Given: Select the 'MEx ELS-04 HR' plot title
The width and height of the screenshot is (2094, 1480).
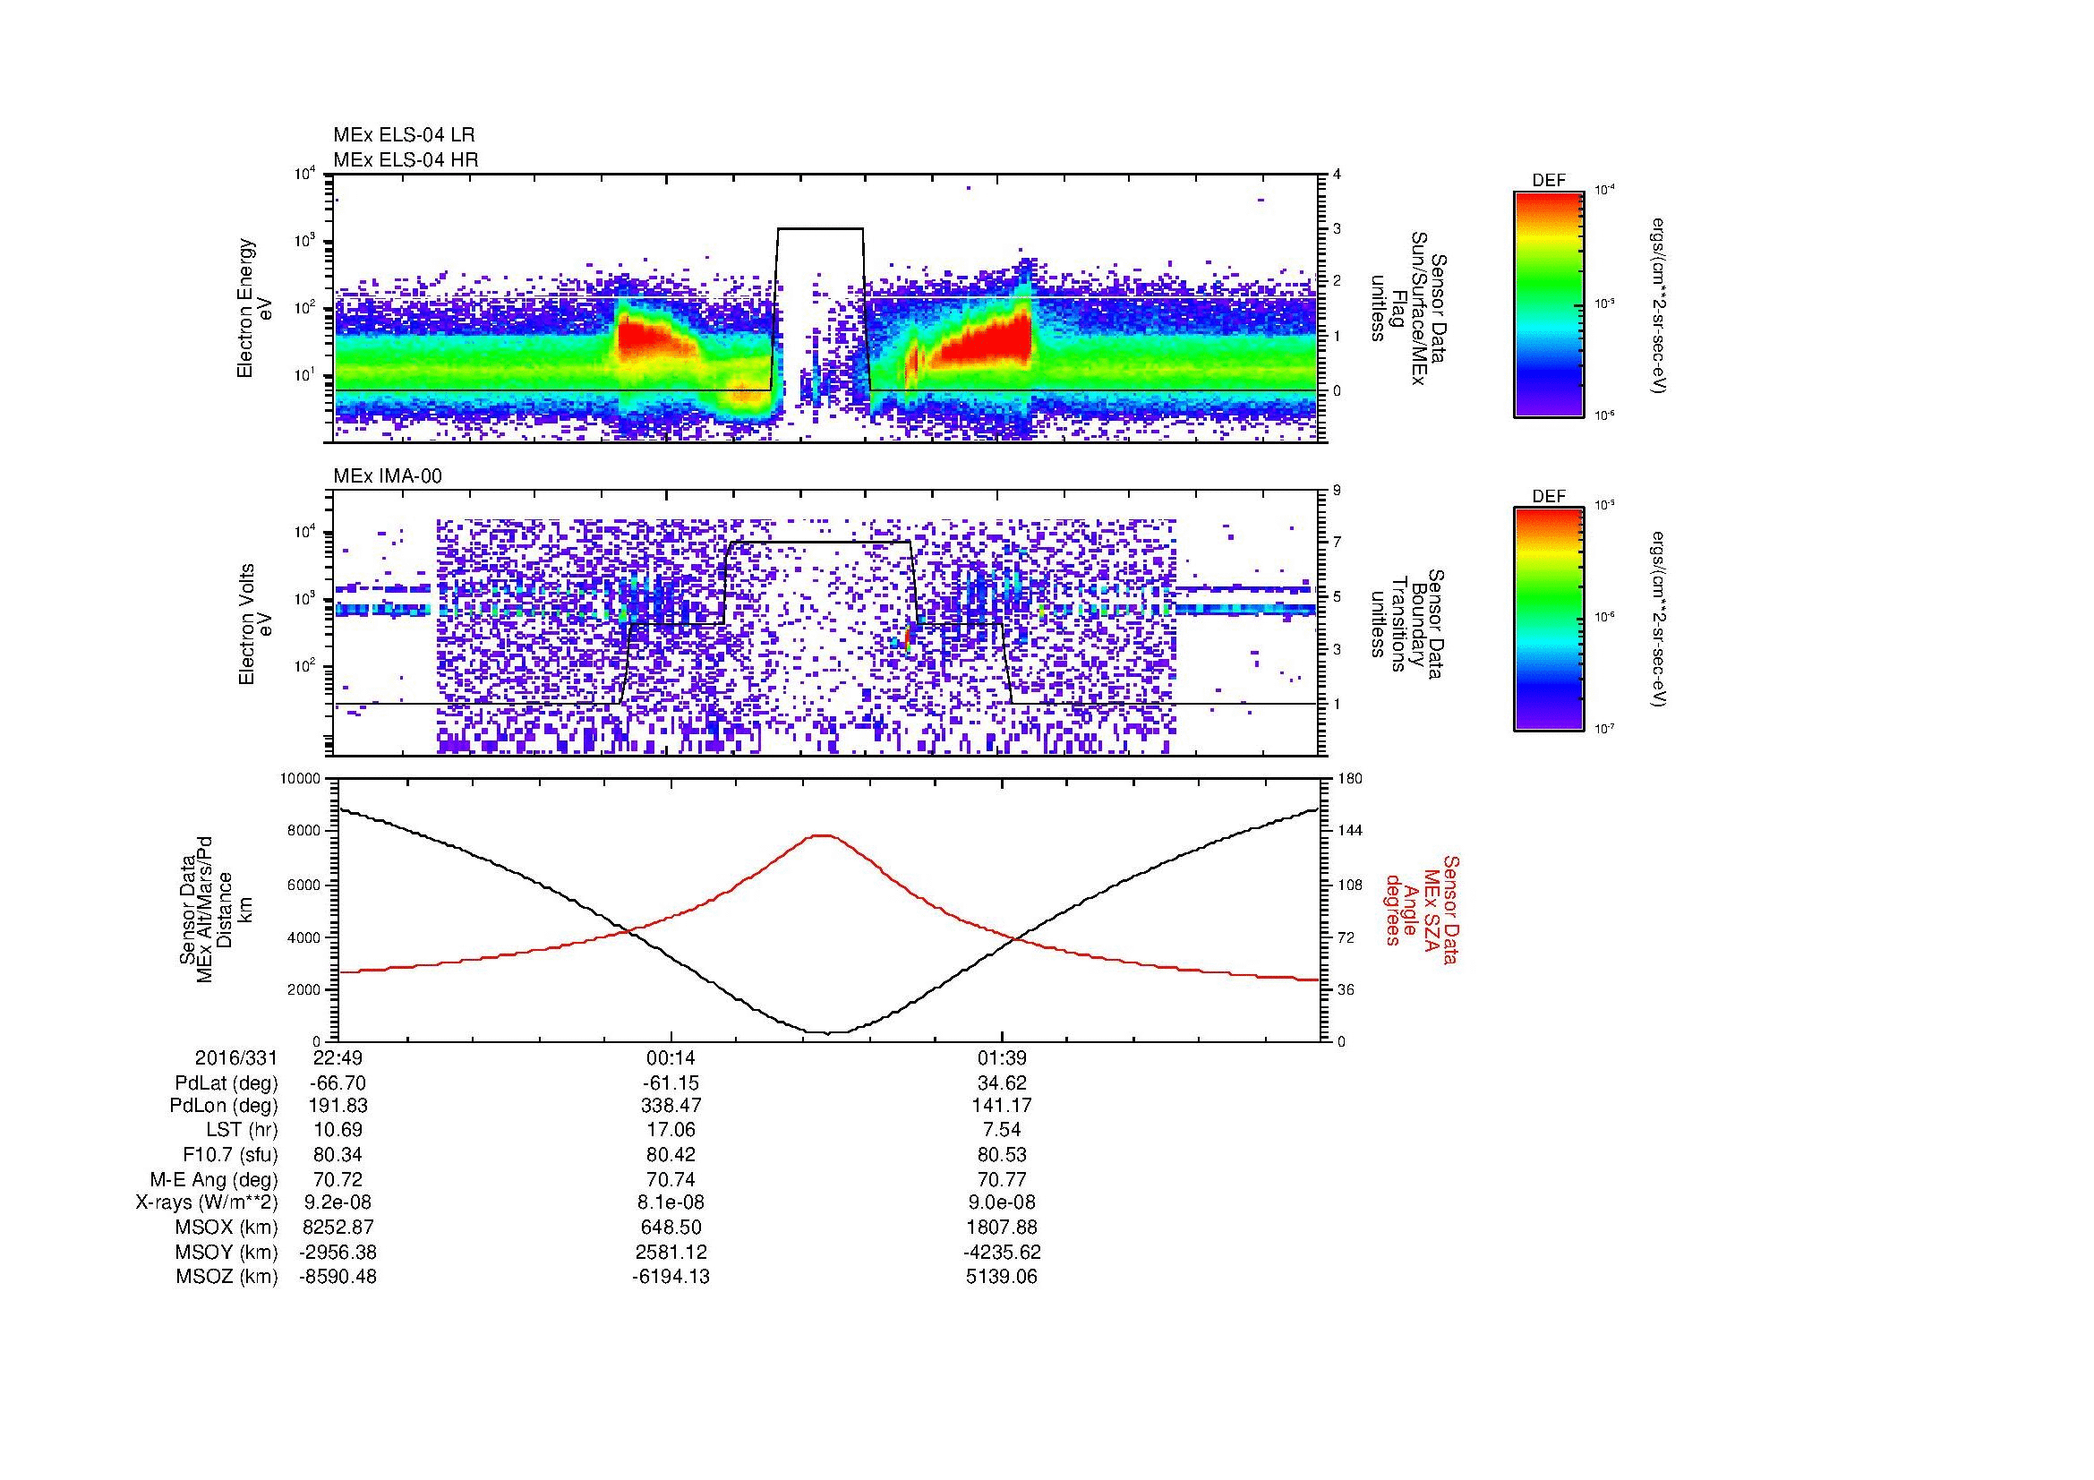Looking at the screenshot, I should click(x=406, y=160).
